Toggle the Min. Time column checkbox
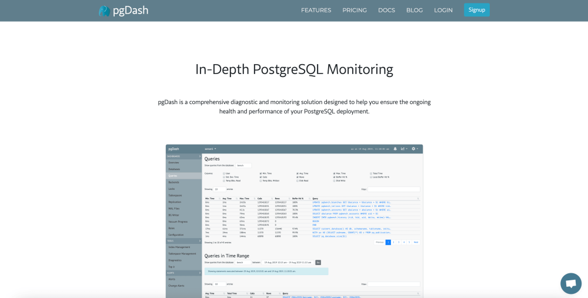The image size is (588, 298). tap(260, 173)
